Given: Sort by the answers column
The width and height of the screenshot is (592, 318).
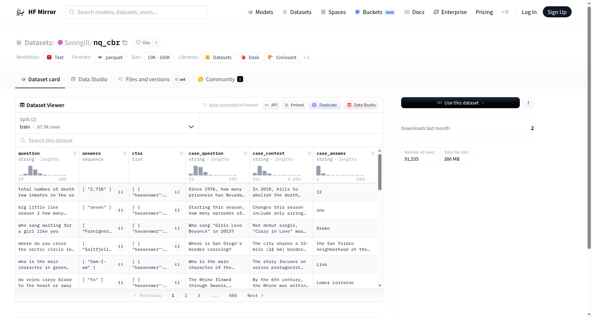Looking at the screenshot, I should click(x=125, y=153).
